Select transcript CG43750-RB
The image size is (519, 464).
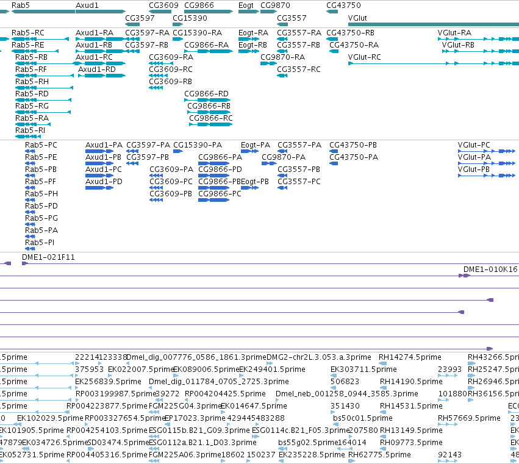332,39
